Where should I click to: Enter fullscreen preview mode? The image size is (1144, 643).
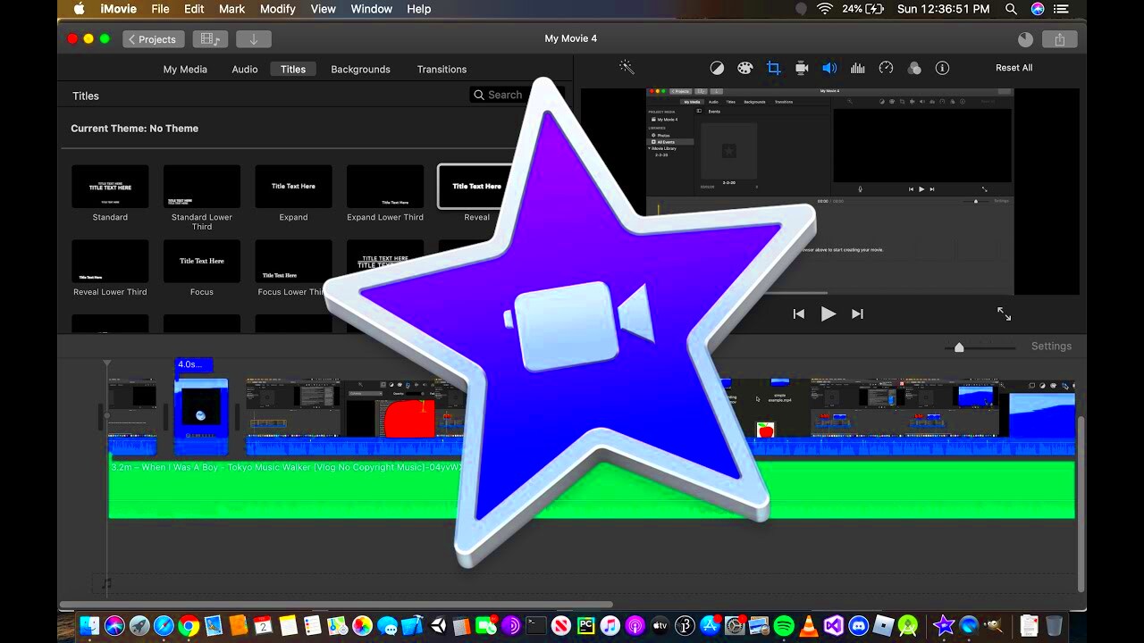point(1004,313)
